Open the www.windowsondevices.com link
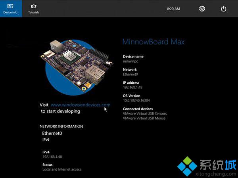 [81, 105]
